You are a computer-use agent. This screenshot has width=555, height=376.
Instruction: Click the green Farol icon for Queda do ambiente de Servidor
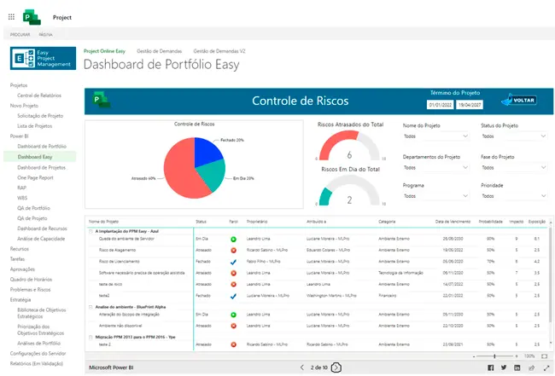pos(233,240)
